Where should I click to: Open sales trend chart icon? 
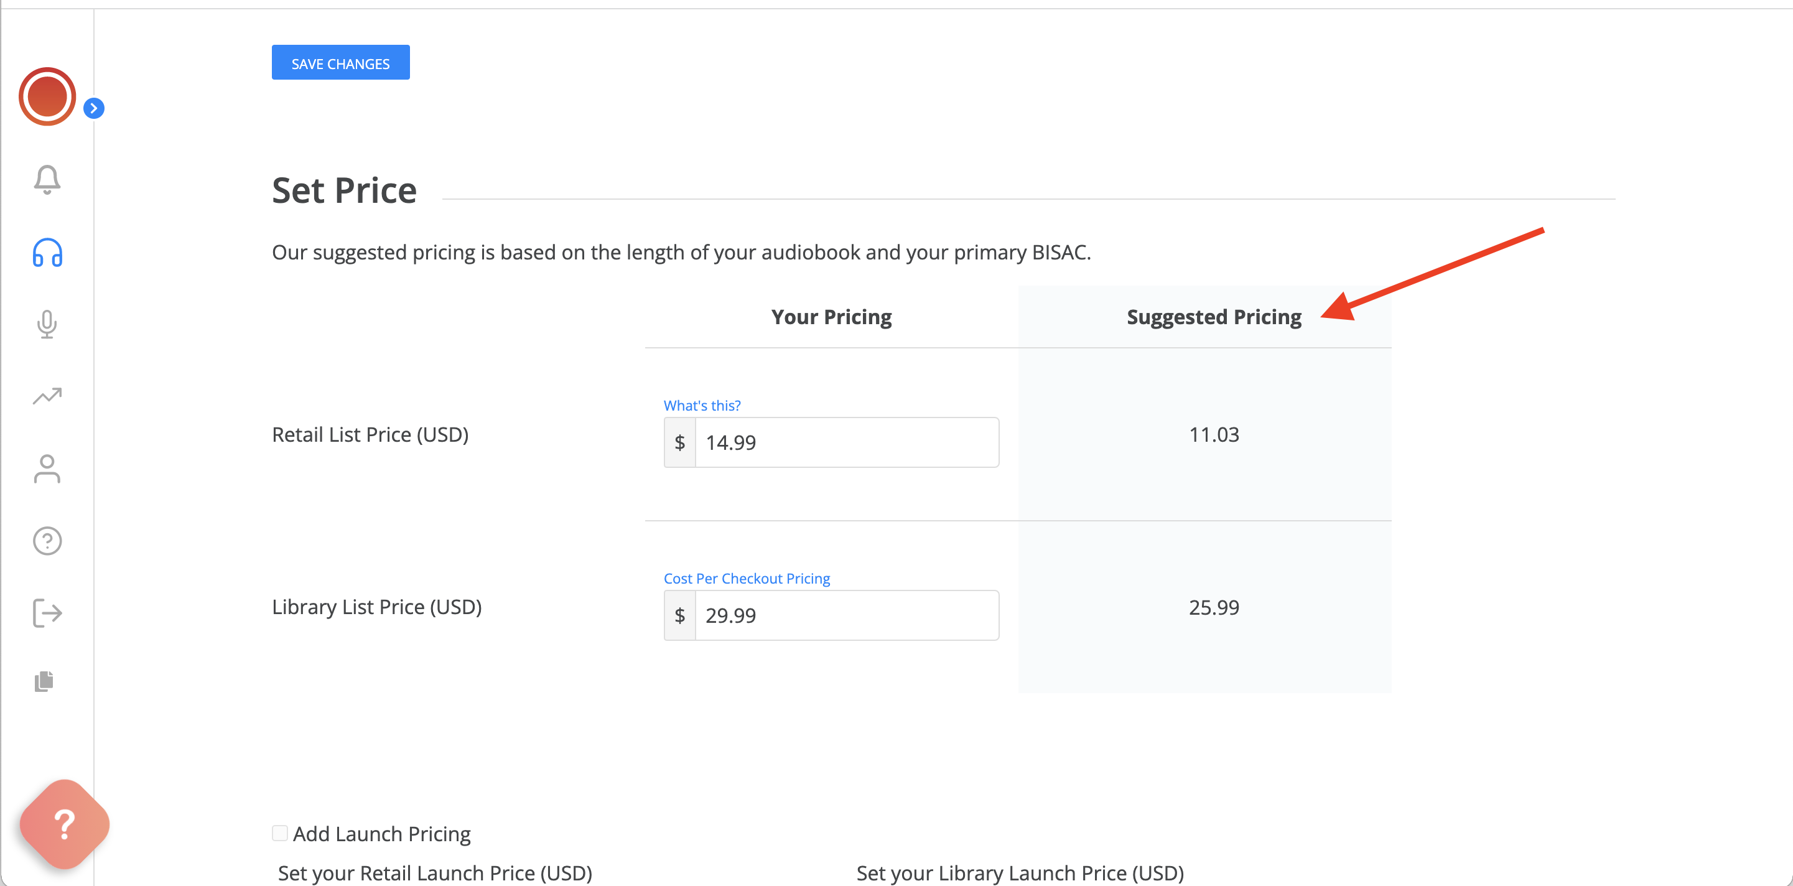click(x=47, y=397)
